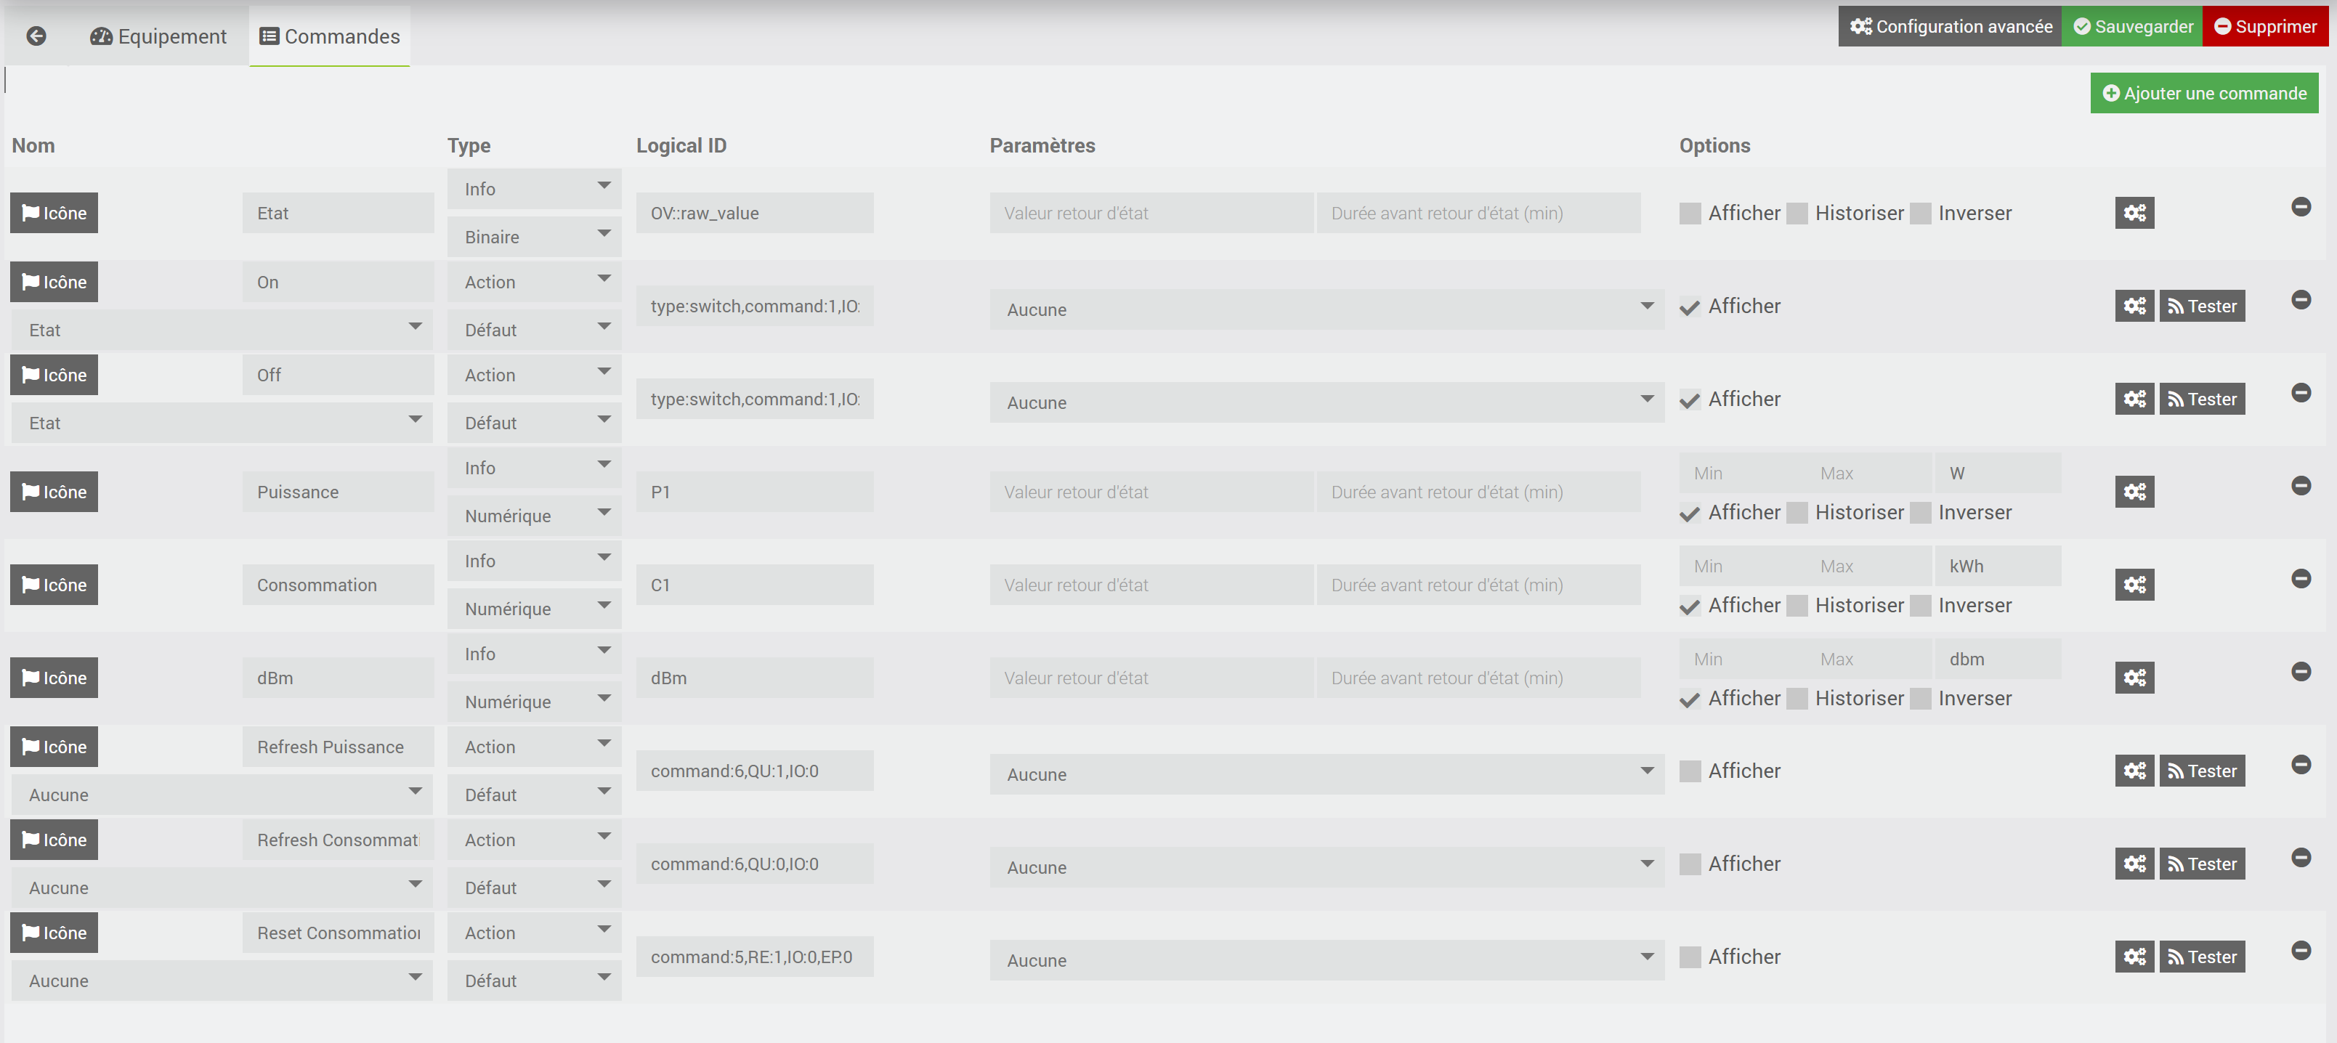Remove the Puissance command with minus icon
The height and width of the screenshot is (1043, 2337).
point(2301,486)
